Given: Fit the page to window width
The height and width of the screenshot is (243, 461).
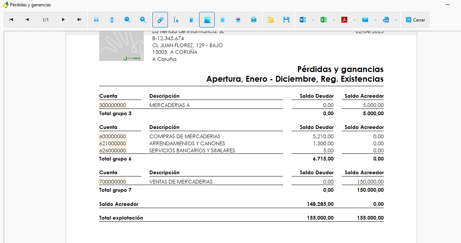Looking at the screenshot, I should point(96,20).
